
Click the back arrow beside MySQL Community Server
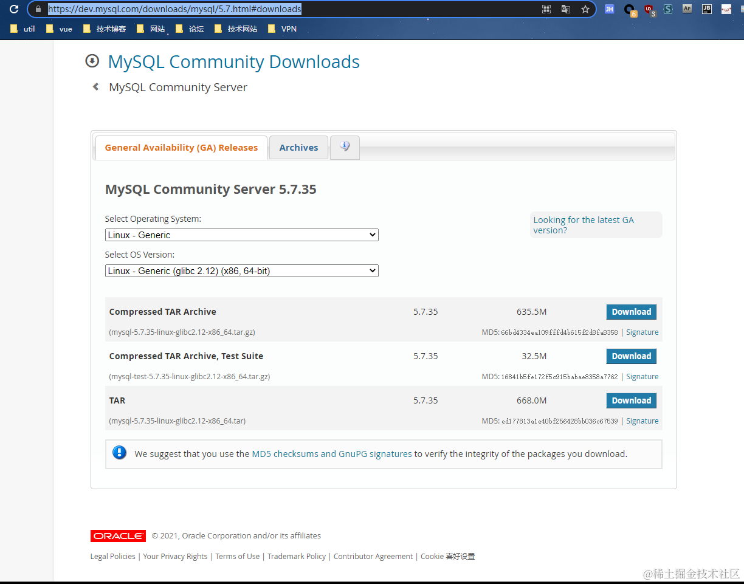[x=95, y=87]
